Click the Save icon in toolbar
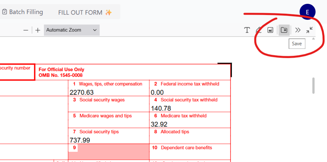The height and width of the screenshot is (162, 327). 284,30
